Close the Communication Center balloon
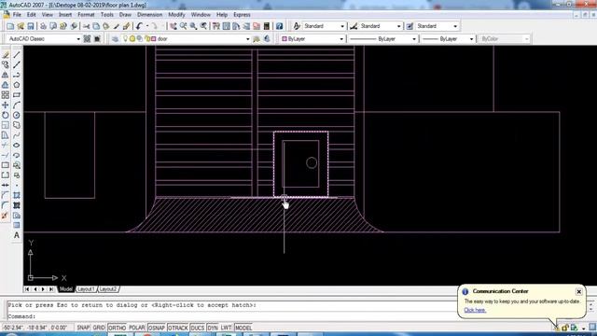This screenshot has width=597, height=336. (578, 292)
